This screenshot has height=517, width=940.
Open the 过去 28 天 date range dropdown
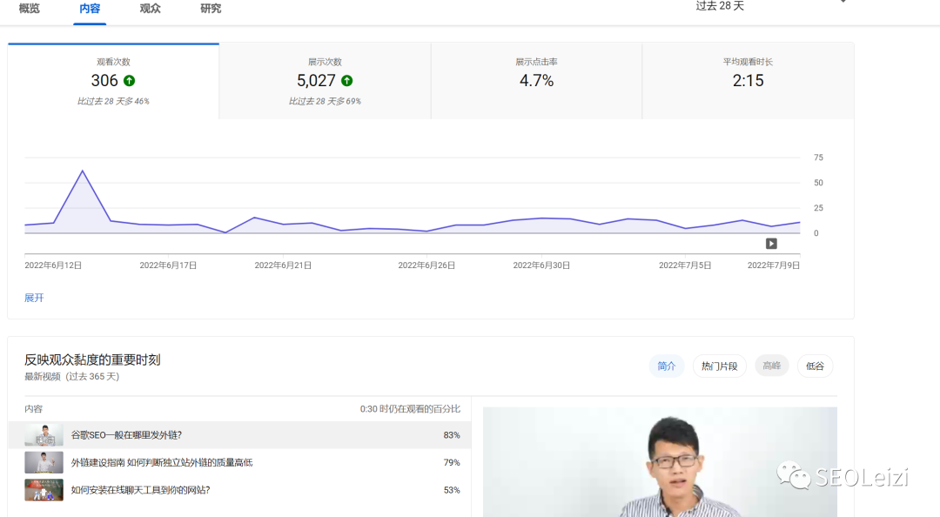click(x=771, y=6)
